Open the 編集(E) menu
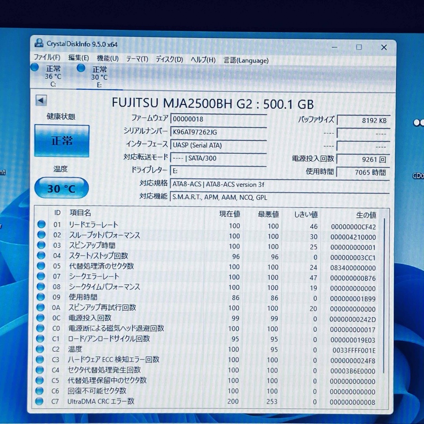The width and height of the screenshot is (424, 424). tap(79, 58)
